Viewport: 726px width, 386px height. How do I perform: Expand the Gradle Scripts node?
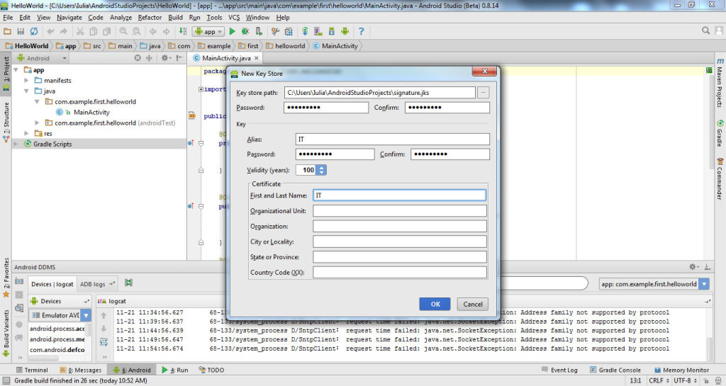click(16, 144)
